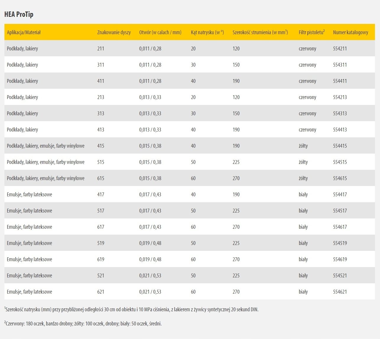
Task: Click nozzle marking 615
Action: click(101, 178)
